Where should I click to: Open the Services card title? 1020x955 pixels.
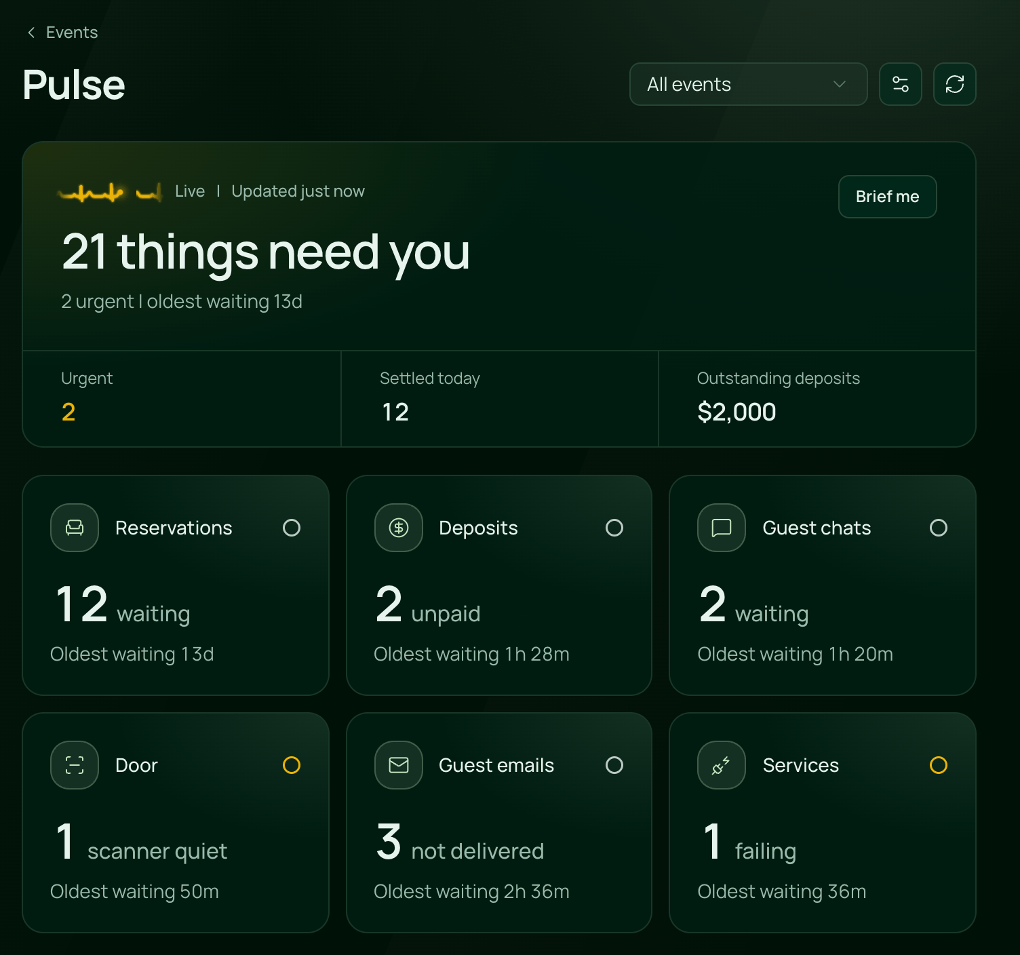pos(801,765)
